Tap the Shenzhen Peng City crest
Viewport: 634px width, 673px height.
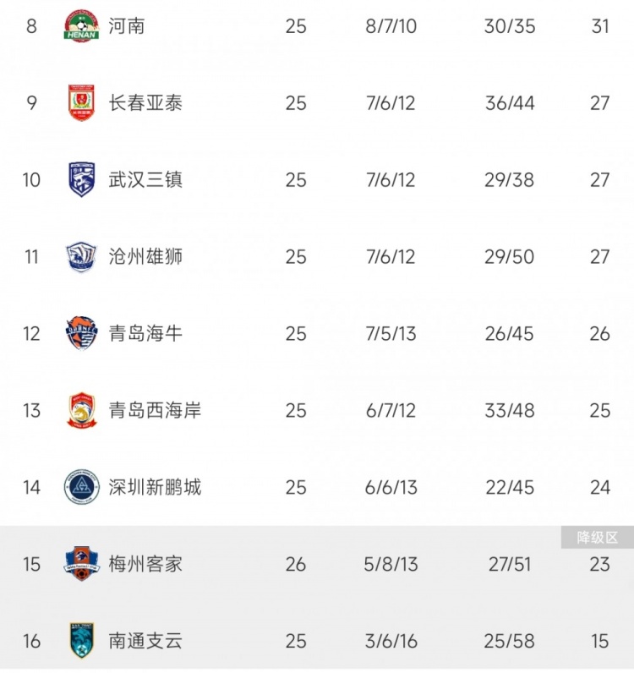coord(82,488)
